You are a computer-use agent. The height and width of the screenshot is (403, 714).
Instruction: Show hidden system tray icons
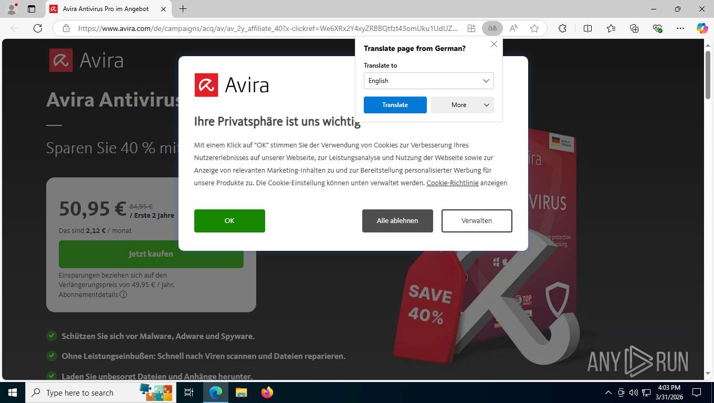pyautogui.click(x=608, y=393)
